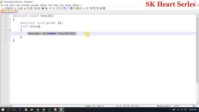Open the Window menu
This screenshot has width=199, height=112.
[76, 5]
